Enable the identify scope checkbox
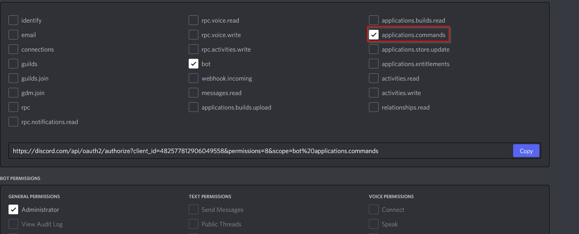579x234 pixels. (14, 20)
